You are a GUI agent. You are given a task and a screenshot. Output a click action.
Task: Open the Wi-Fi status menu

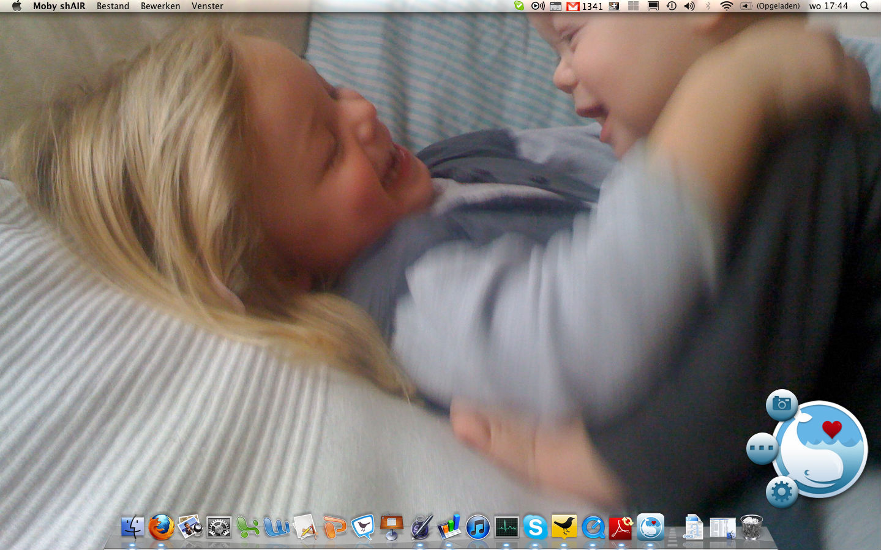tap(726, 6)
